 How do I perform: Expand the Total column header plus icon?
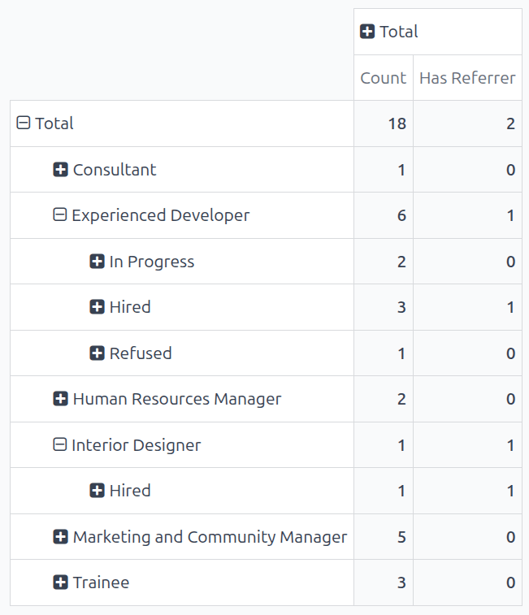pos(367,32)
